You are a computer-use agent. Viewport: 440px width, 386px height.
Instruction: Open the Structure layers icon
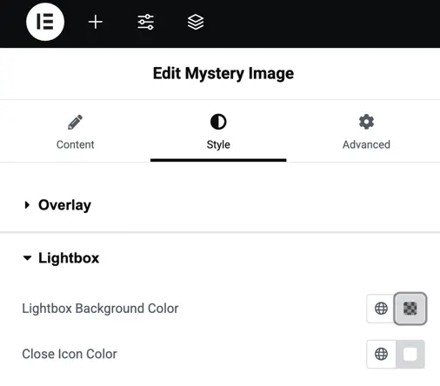(x=196, y=22)
